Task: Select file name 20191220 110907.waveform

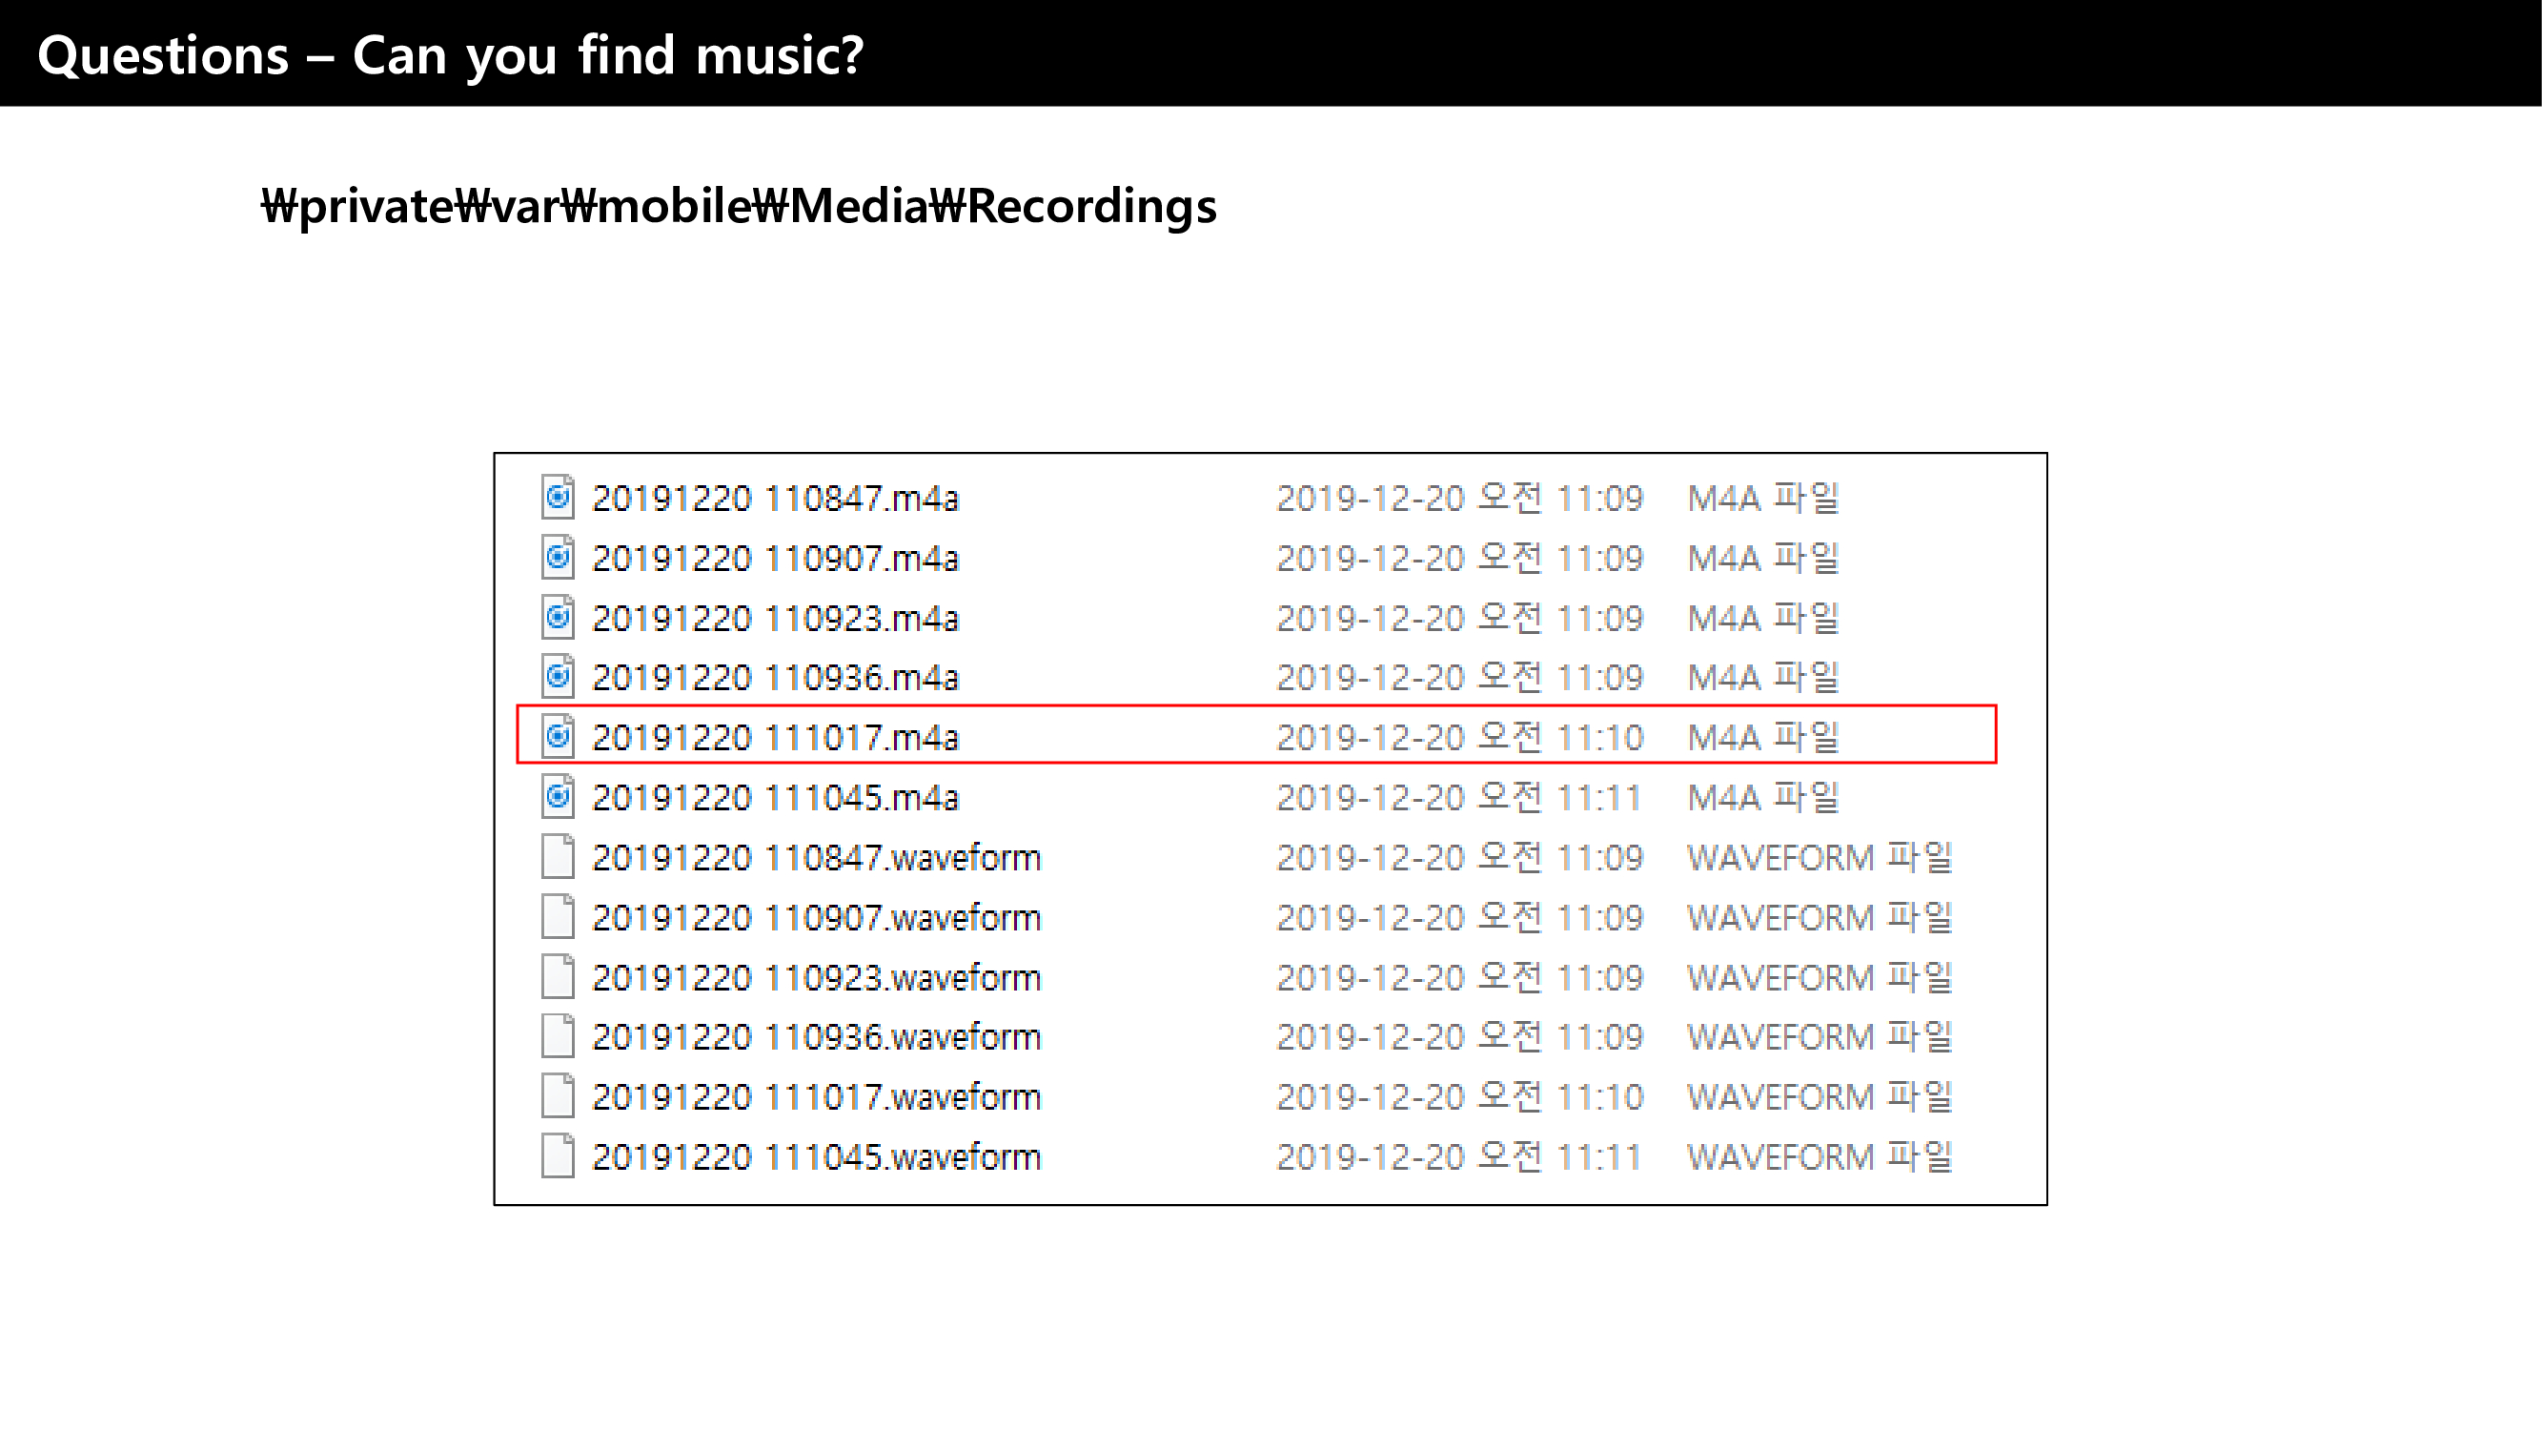Action: click(x=816, y=918)
